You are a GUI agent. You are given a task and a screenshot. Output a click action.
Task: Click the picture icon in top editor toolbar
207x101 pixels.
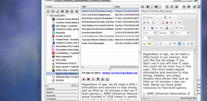(x=176, y=7)
